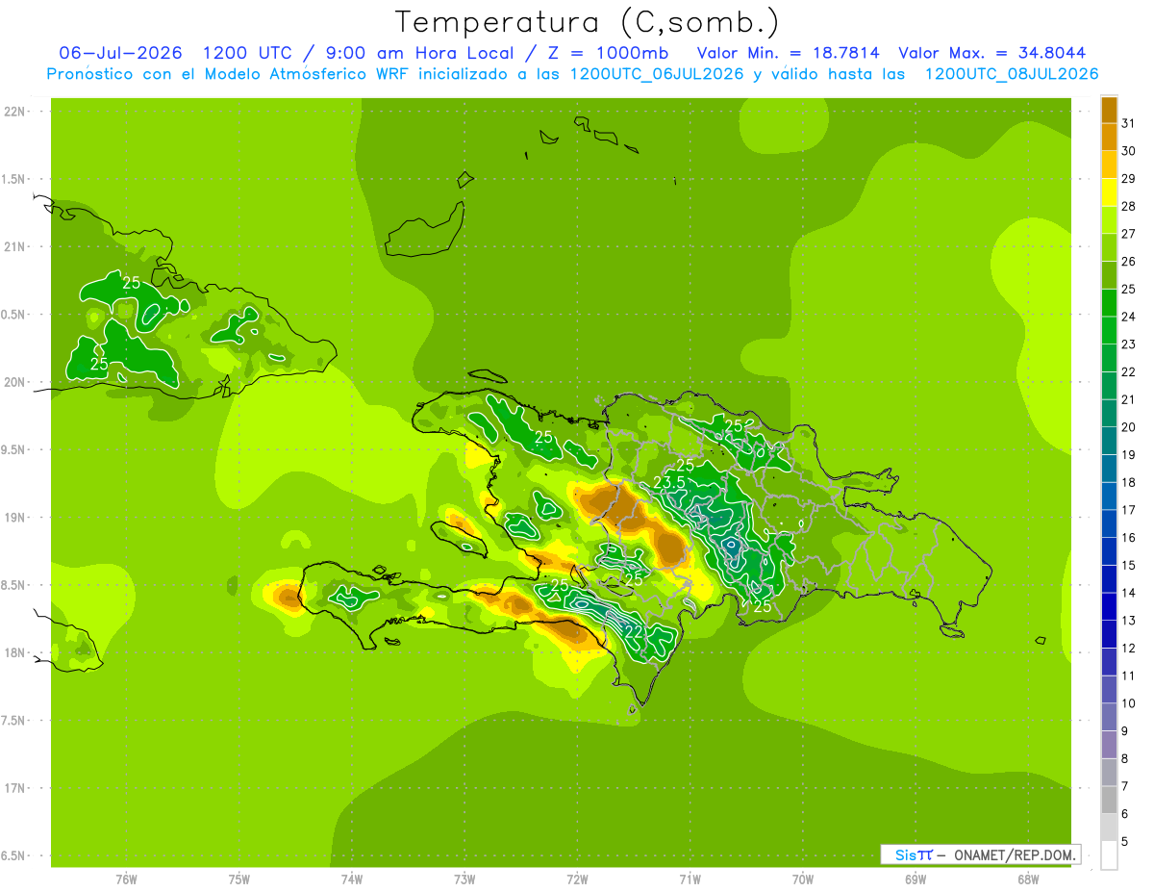
Task: Click the colorbar swatch between 19 and 20
Action: (x=1109, y=441)
